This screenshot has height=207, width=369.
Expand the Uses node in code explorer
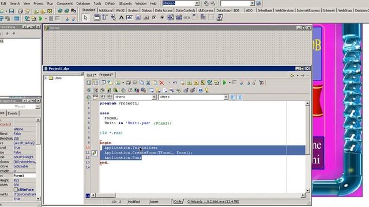pyautogui.click(x=46, y=78)
